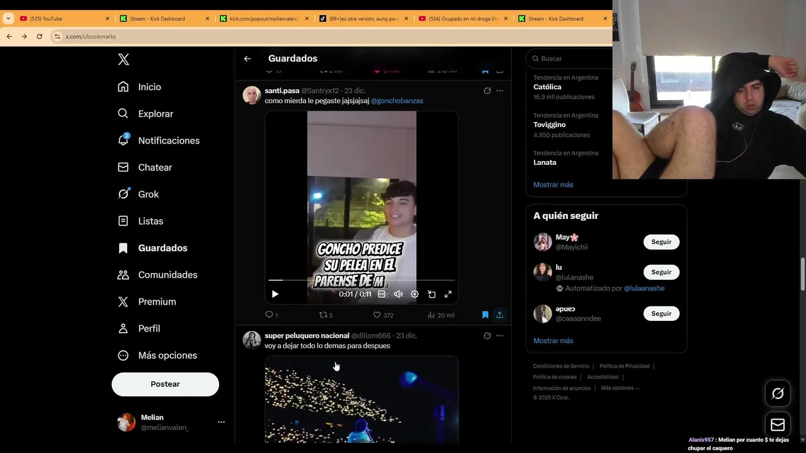Screen dimensions: 806x453
Task: Open floating messages envelope button
Action: click(x=778, y=425)
